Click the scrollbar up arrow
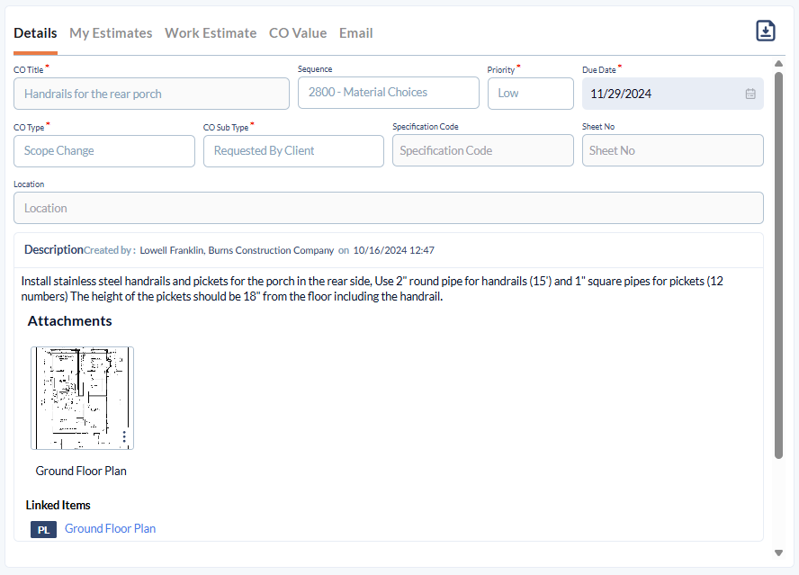Viewport: 799px width, 575px height. point(778,64)
